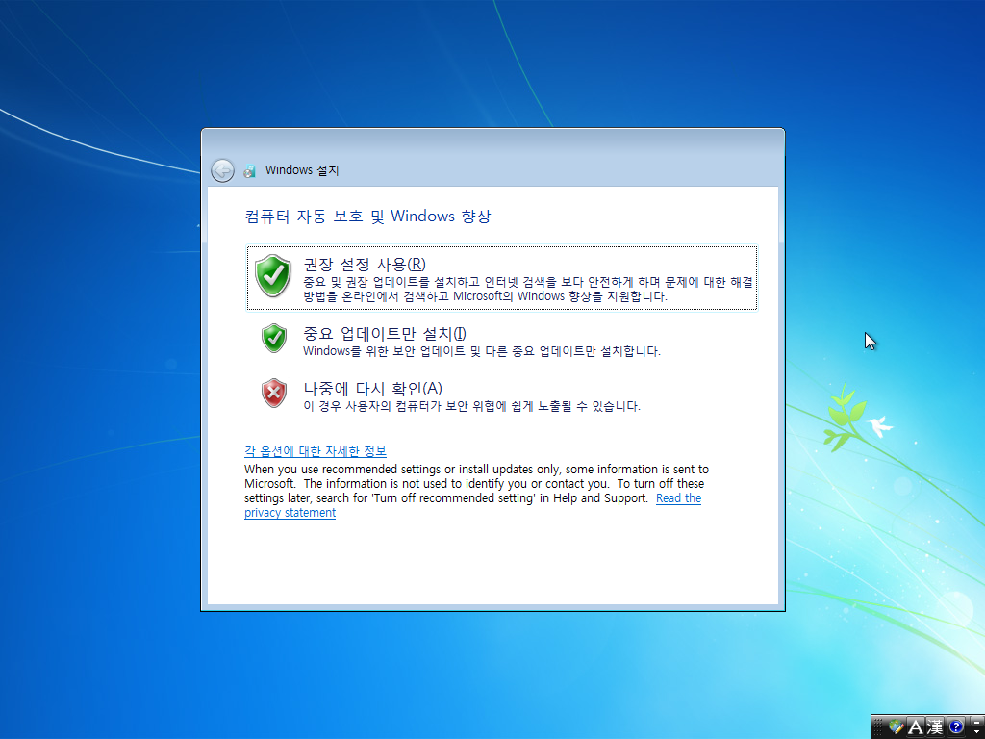Open the language bar options arrow

pos(977,732)
